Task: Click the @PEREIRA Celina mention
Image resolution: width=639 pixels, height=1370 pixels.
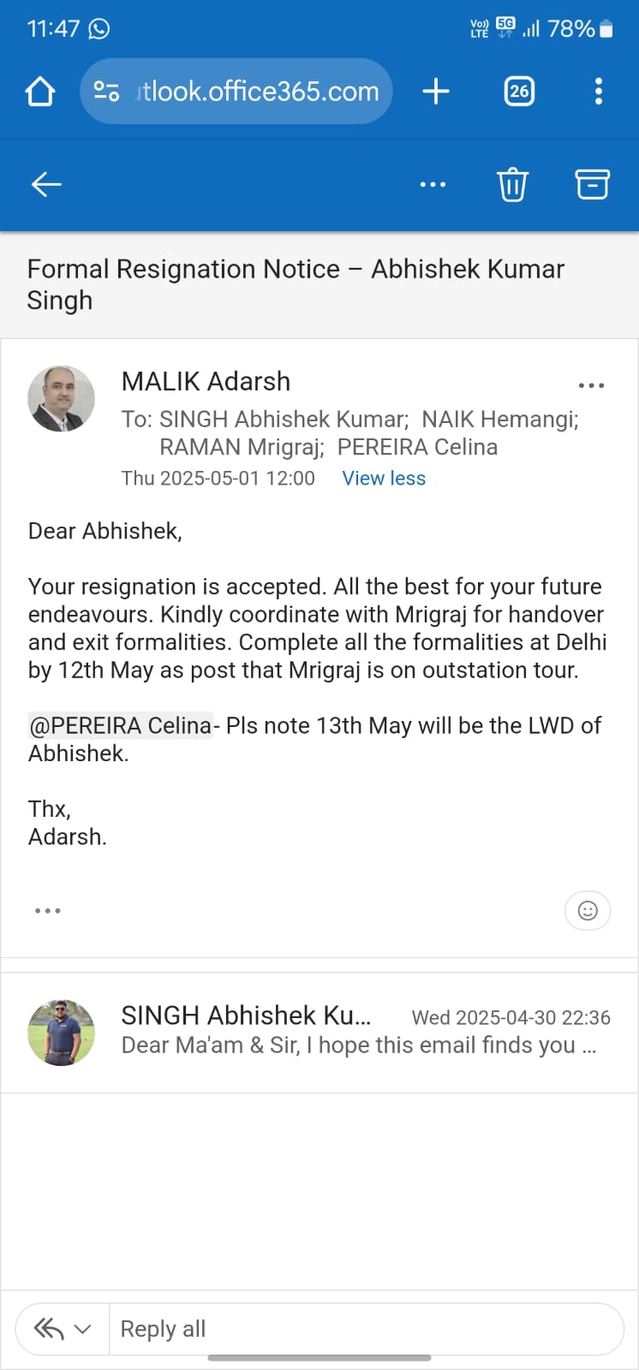Action: pos(121,725)
